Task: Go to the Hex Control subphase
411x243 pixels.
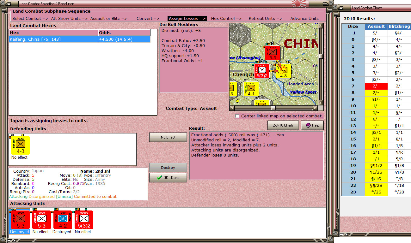Action: click(226, 19)
